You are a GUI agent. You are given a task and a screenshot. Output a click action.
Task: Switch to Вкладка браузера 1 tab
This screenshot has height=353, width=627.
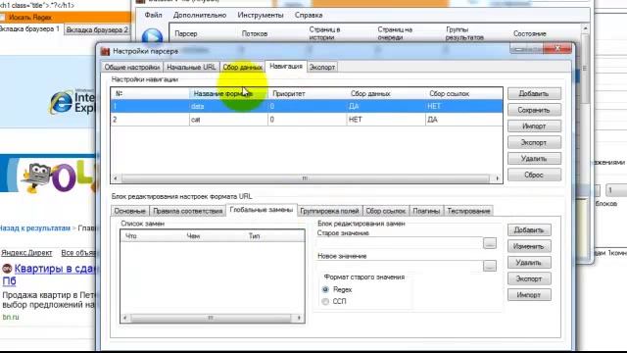(x=30, y=28)
